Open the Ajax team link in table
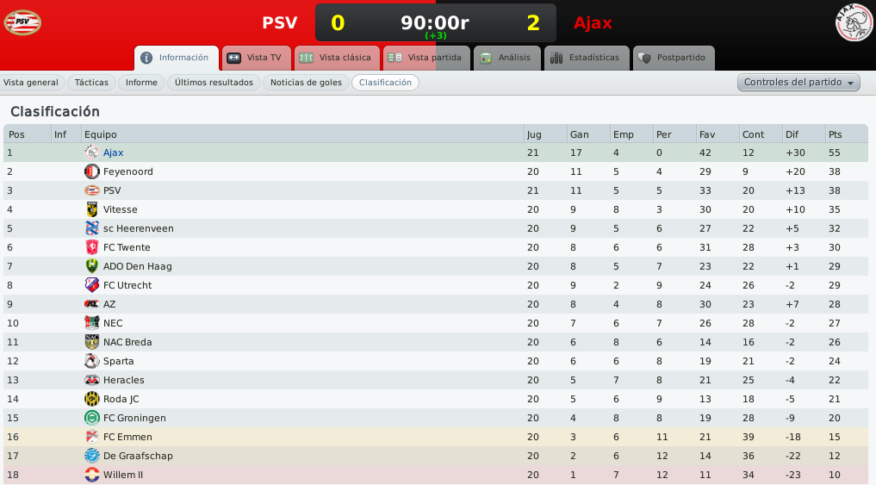This screenshot has width=876, height=485. tap(114, 152)
